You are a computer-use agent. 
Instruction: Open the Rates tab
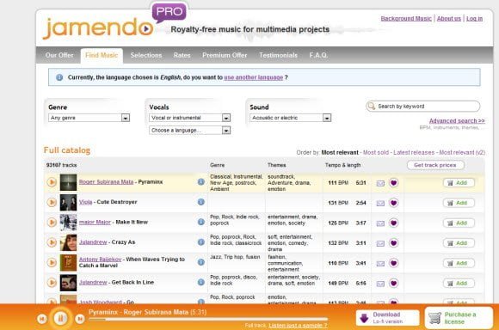click(182, 55)
